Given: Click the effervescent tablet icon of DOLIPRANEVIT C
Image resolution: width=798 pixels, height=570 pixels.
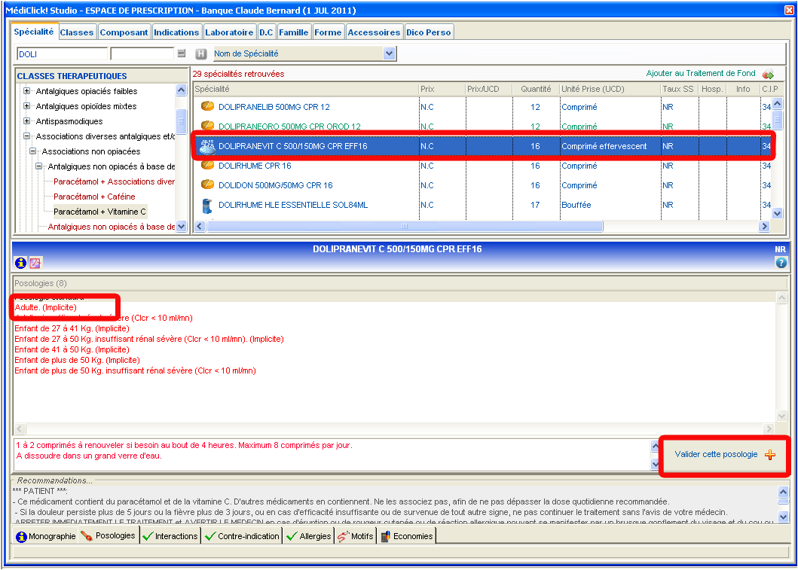Looking at the screenshot, I should point(207,146).
